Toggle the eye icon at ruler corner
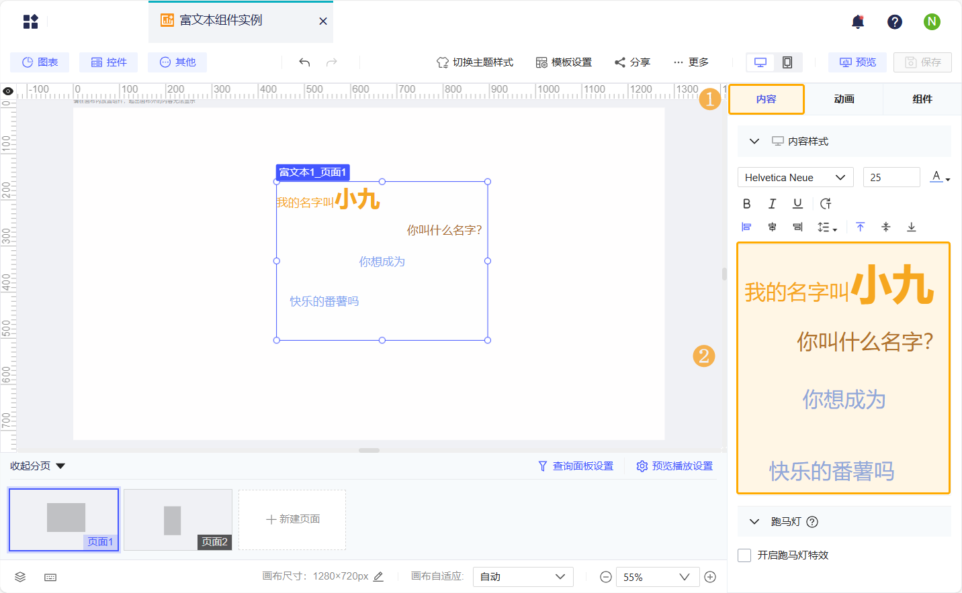The image size is (962, 593). [8, 91]
